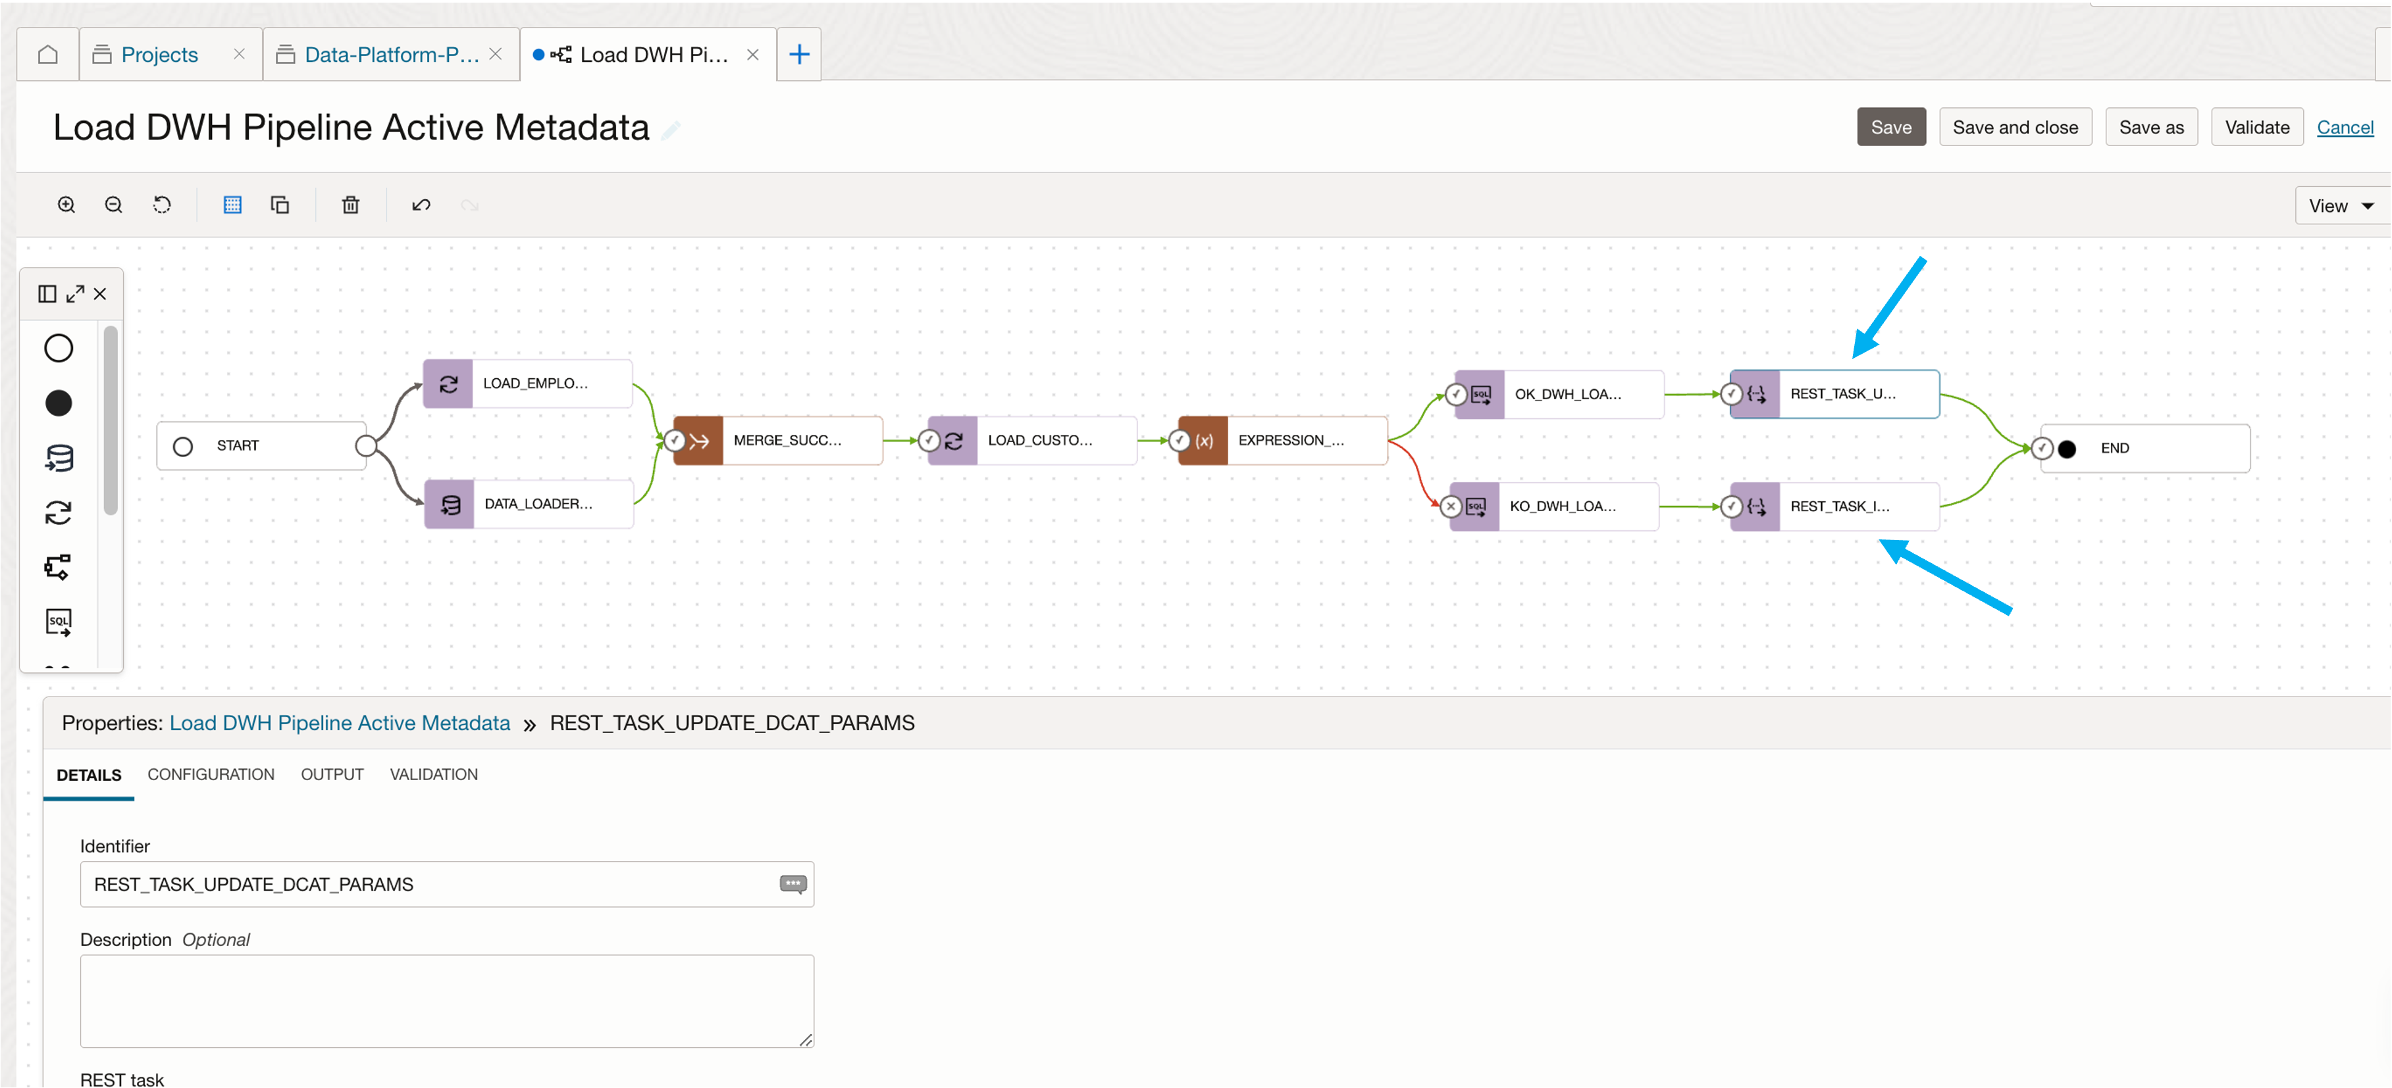Open the CONFIGURATION properties tab
This screenshot has width=2392, height=1088.
click(x=211, y=774)
